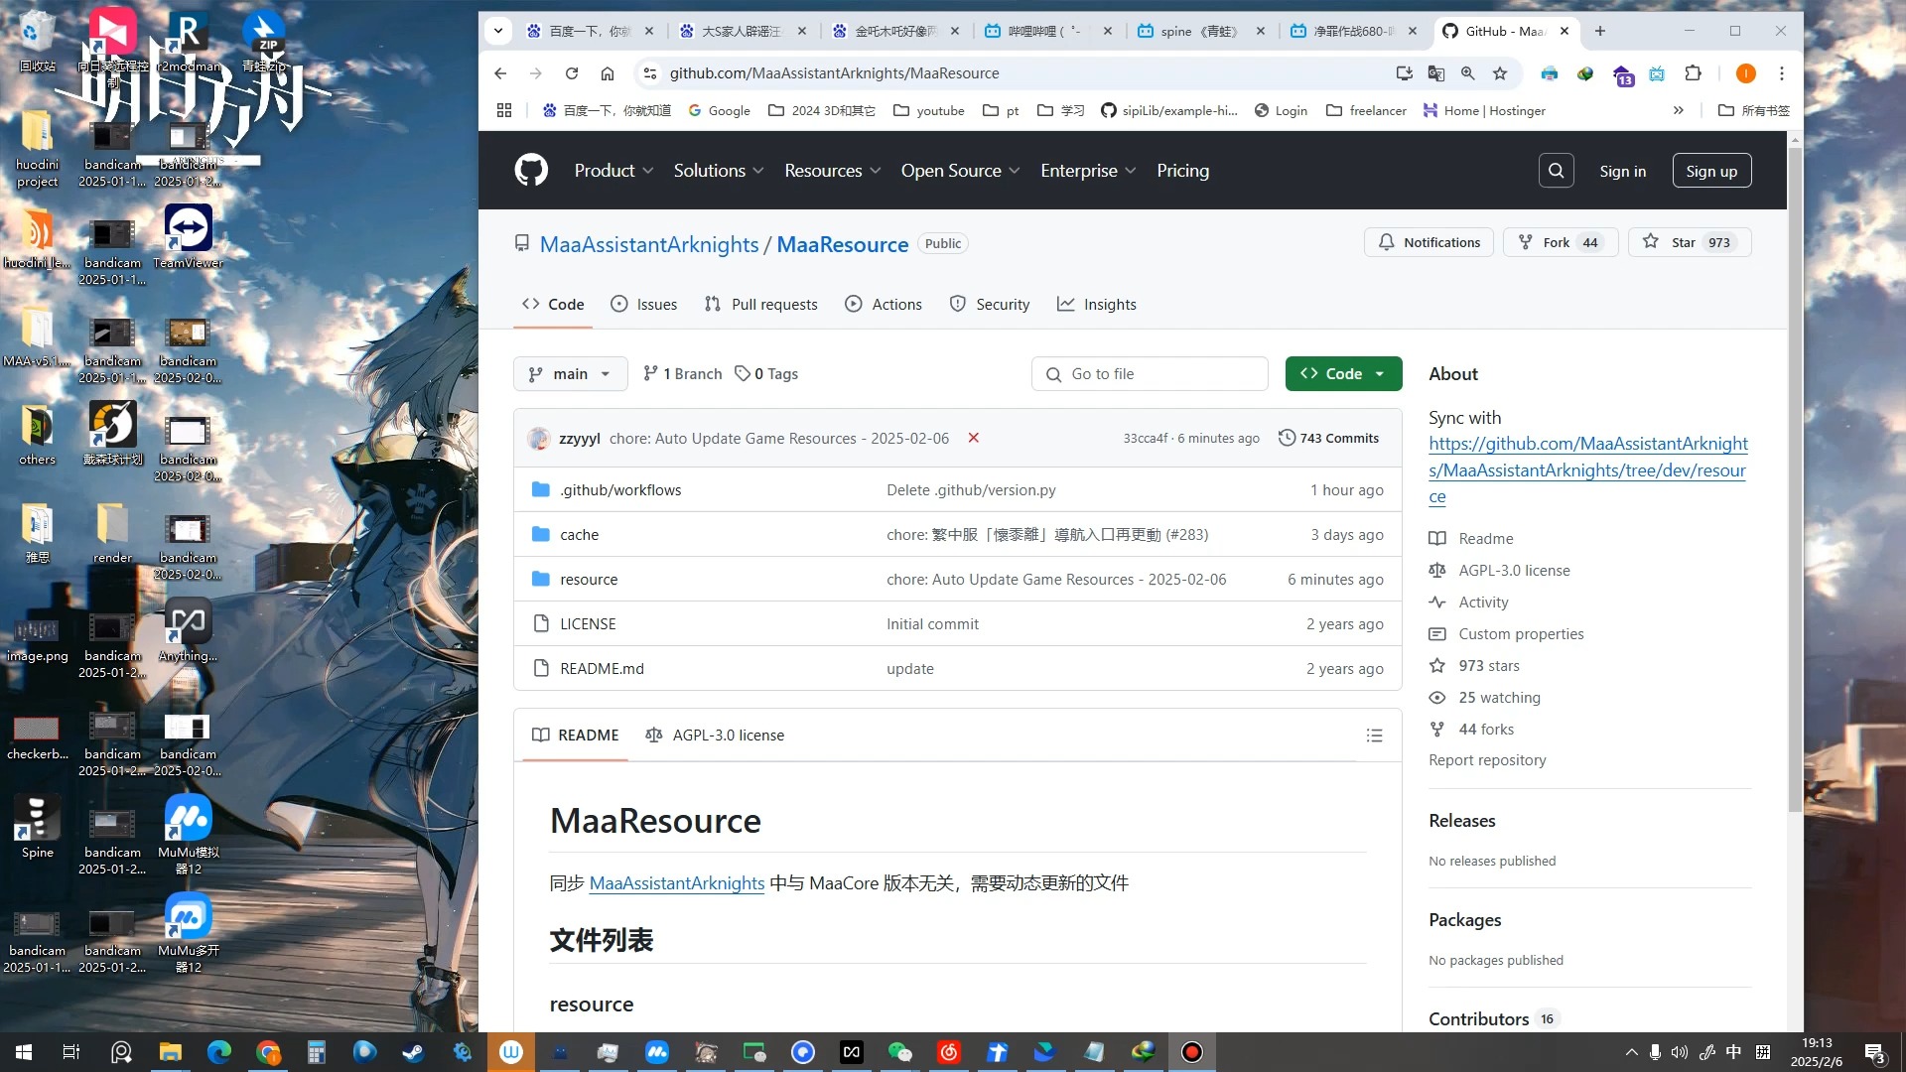
Task: Expand the Product navigation menu
Action: coord(613,171)
